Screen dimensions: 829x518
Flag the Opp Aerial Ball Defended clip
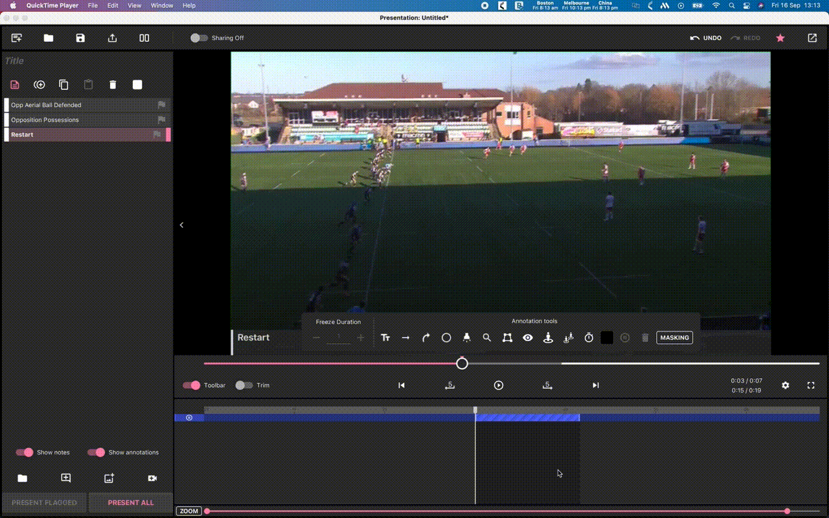click(x=161, y=105)
